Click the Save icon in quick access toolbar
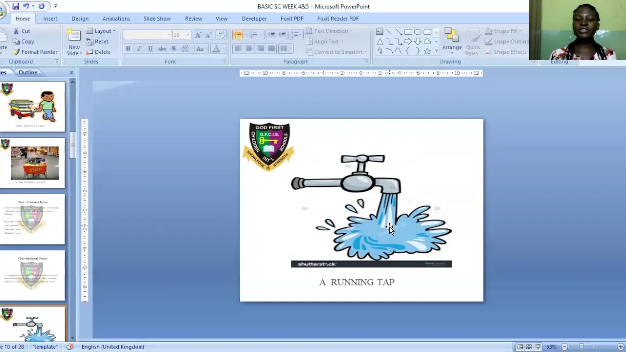 [x=16, y=6]
